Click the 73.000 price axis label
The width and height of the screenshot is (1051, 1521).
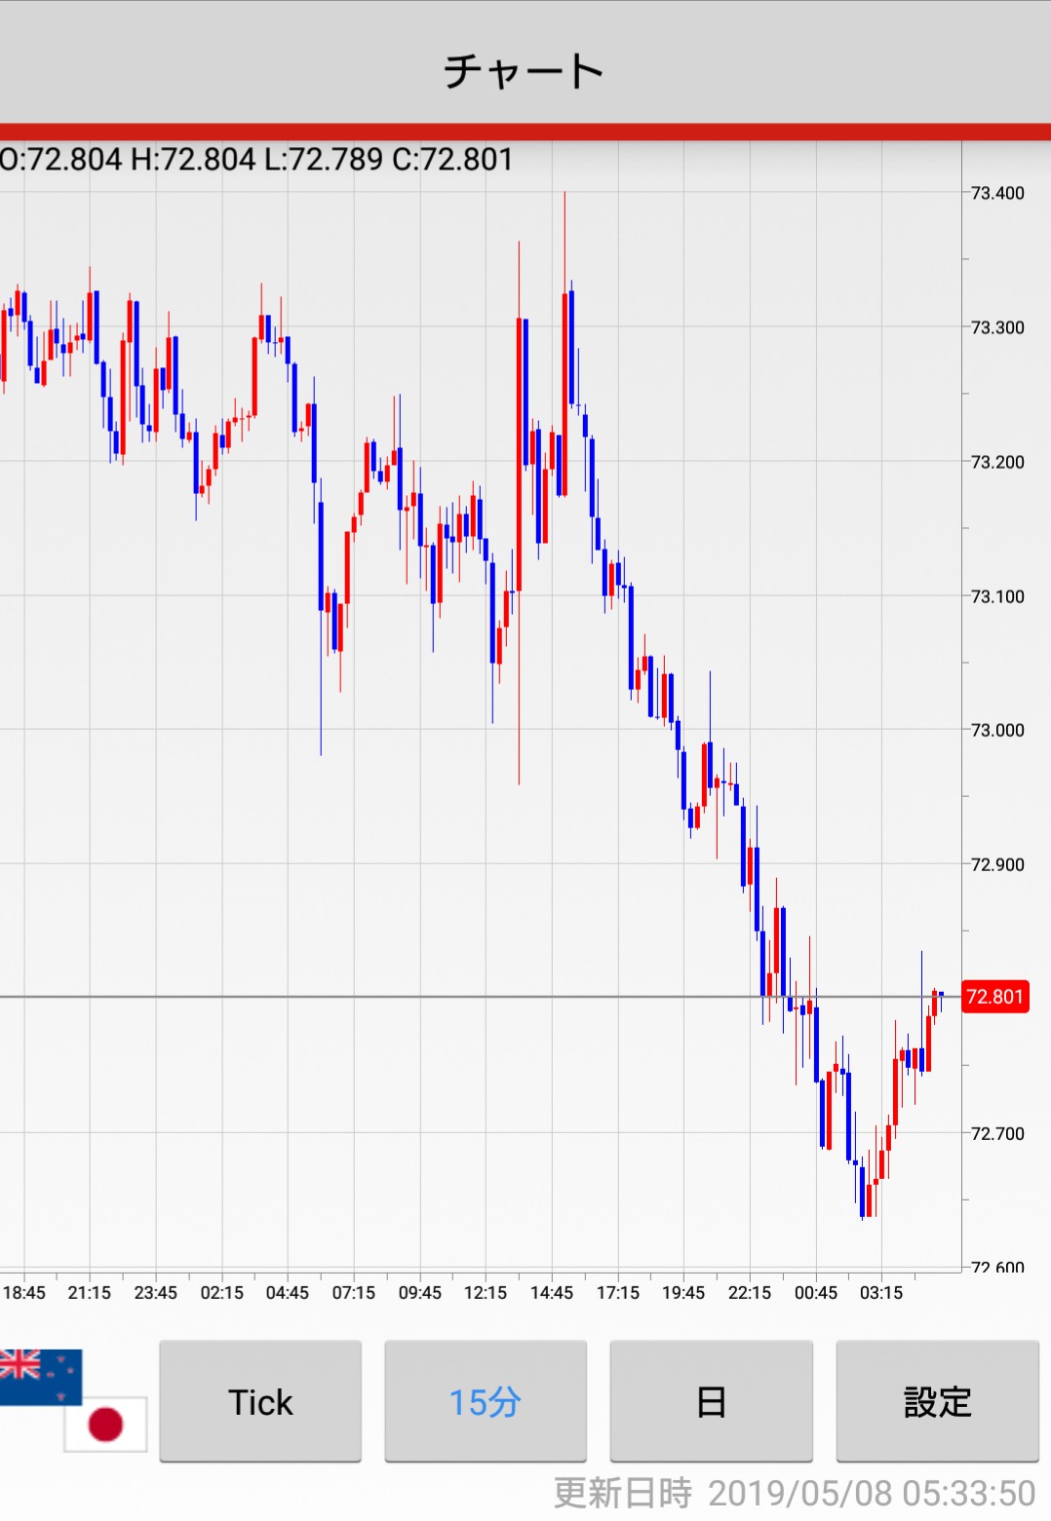[x=997, y=730]
